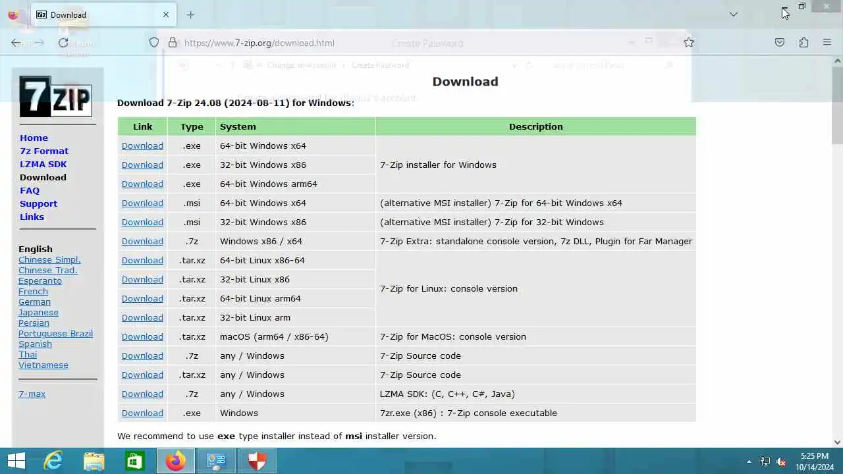Download .exe for 64-bit Windows arm64

(142, 184)
